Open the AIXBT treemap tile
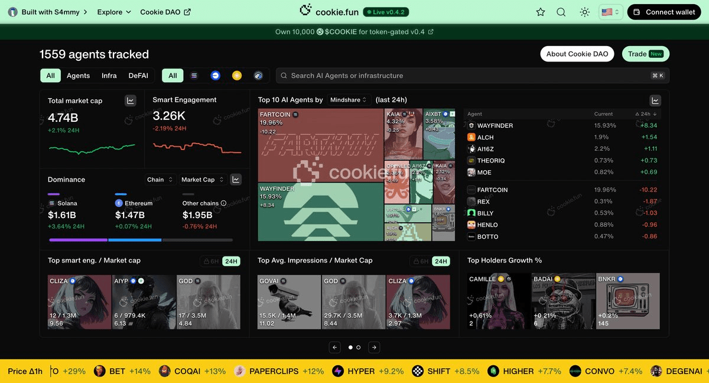This screenshot has width=709, height=383. 439,133
